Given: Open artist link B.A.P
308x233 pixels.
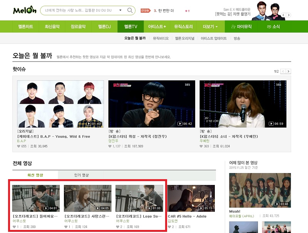Looking at the screenshot, I should click(22, 141).
